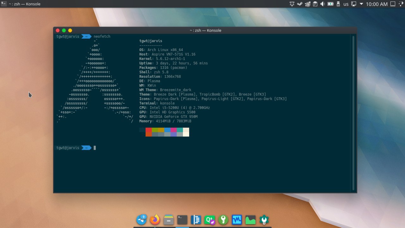Click the 'Shell: zsh 5.8' line
Image resolution: width=405 pixels, height=228 pixels.
(x=154, y=72)
